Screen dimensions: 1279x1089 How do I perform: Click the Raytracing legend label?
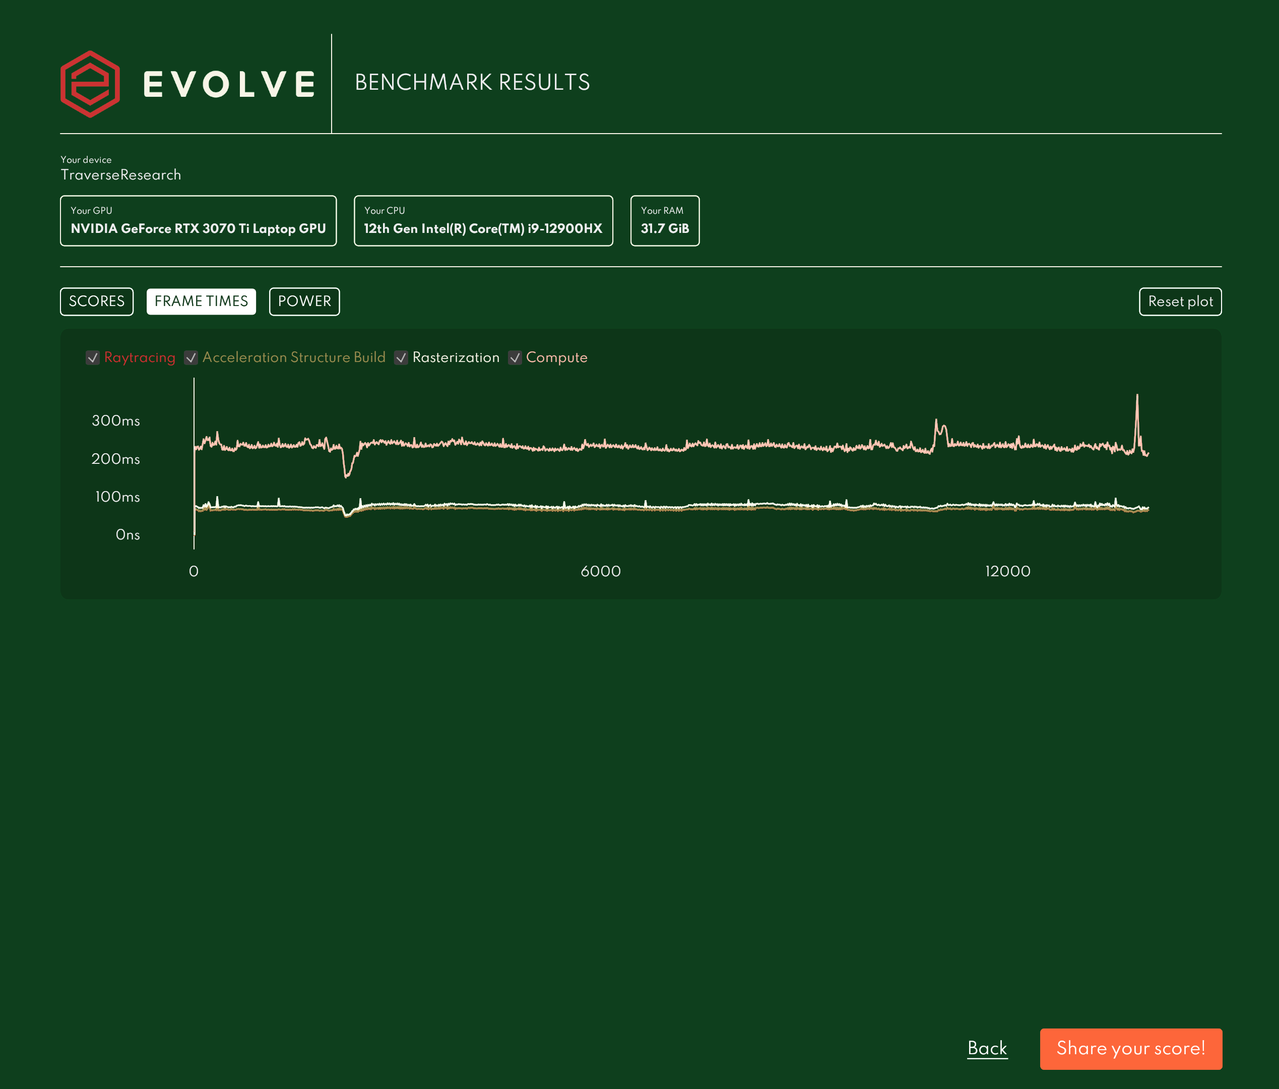[x=140, y=357]
